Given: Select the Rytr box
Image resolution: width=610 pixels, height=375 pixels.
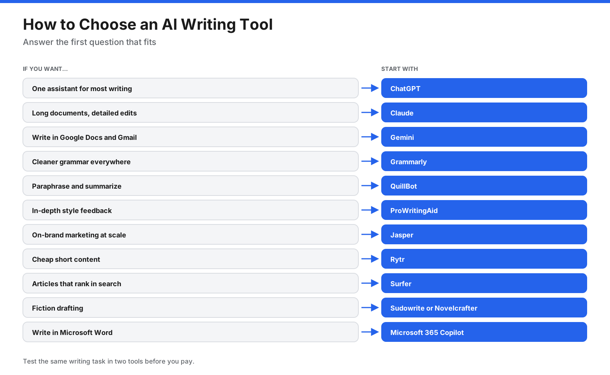Looking at the screenshot, I should point(484,259).
